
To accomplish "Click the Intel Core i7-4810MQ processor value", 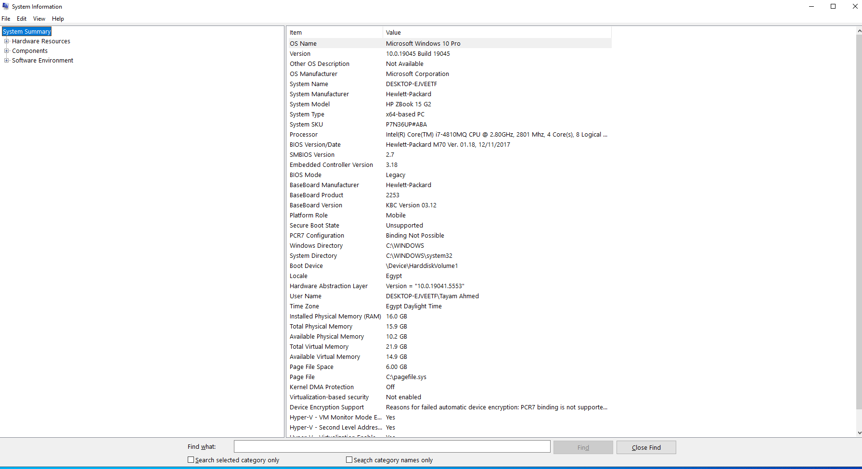I will click(497, 135).
